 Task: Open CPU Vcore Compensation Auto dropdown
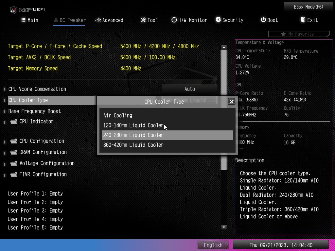coord(189,89)
